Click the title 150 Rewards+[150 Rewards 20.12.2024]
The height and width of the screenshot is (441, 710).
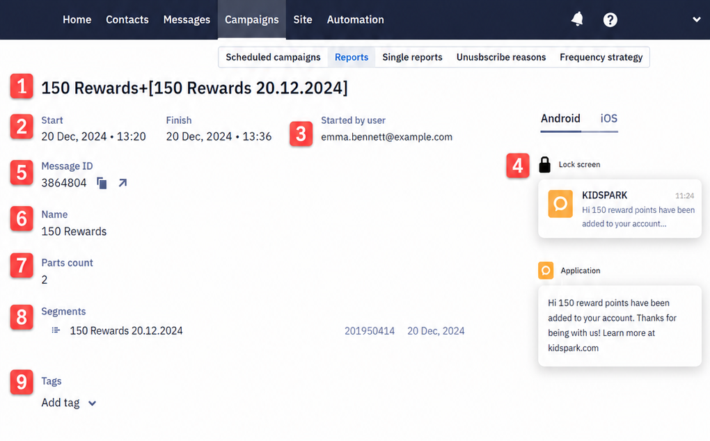coord(195,88)
